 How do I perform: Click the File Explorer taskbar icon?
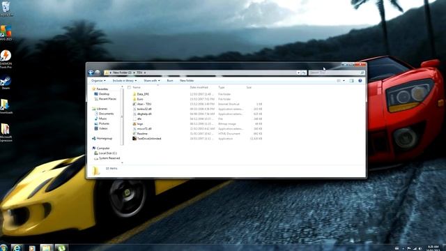coord(47,248)
